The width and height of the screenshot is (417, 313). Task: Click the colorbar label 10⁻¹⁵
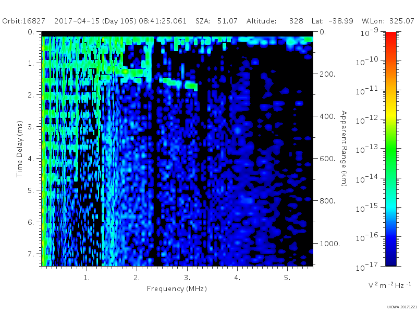pos(367,208)
